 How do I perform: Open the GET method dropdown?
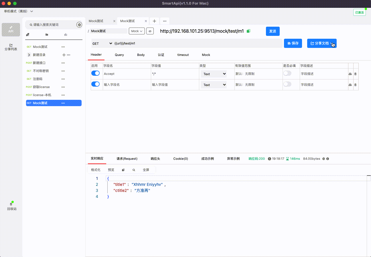102,44
